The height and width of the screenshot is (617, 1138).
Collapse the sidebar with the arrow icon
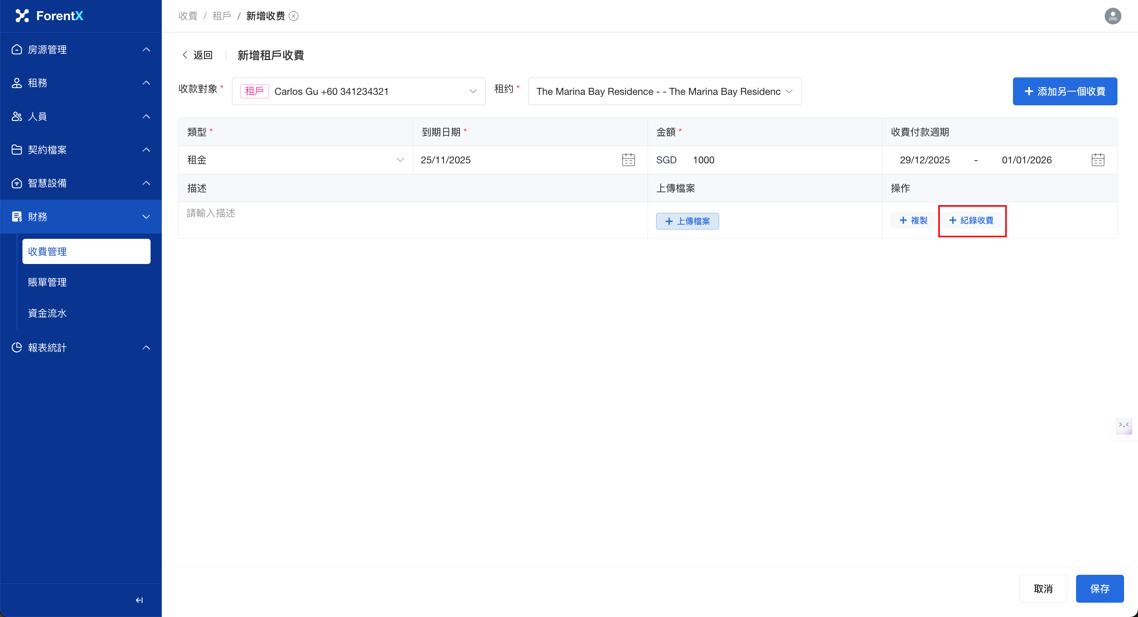tap(139, 600)
